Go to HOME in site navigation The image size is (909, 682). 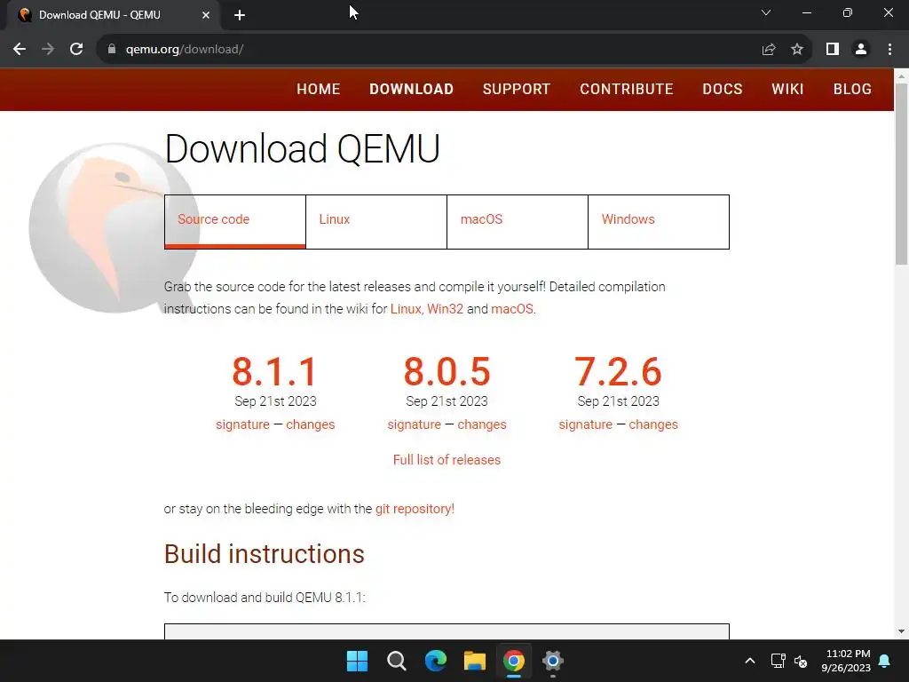[319, 90]
